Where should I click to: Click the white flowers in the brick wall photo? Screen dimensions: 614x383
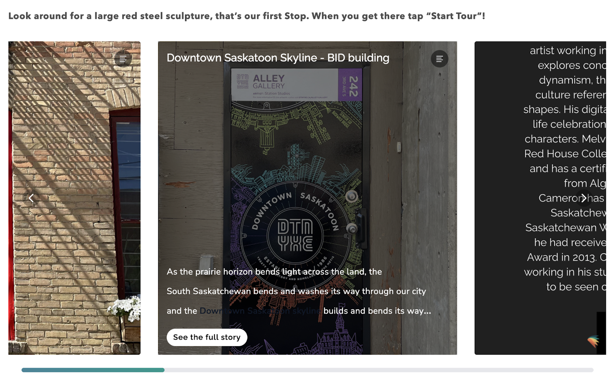click(x=125, y=307)
